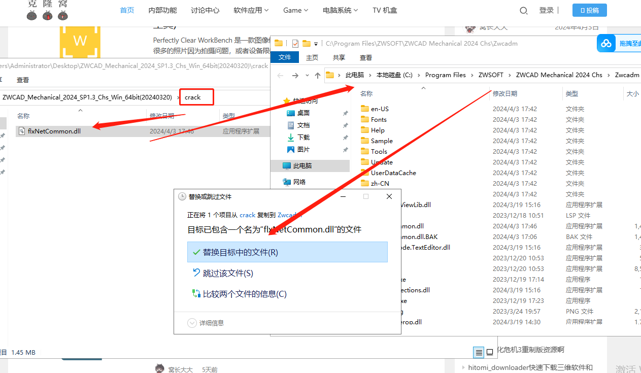The height and width of the screenshot is (373, 641).
Task: Click crack breadcrumb in left explorer window
Action: [x=193, y=97]
